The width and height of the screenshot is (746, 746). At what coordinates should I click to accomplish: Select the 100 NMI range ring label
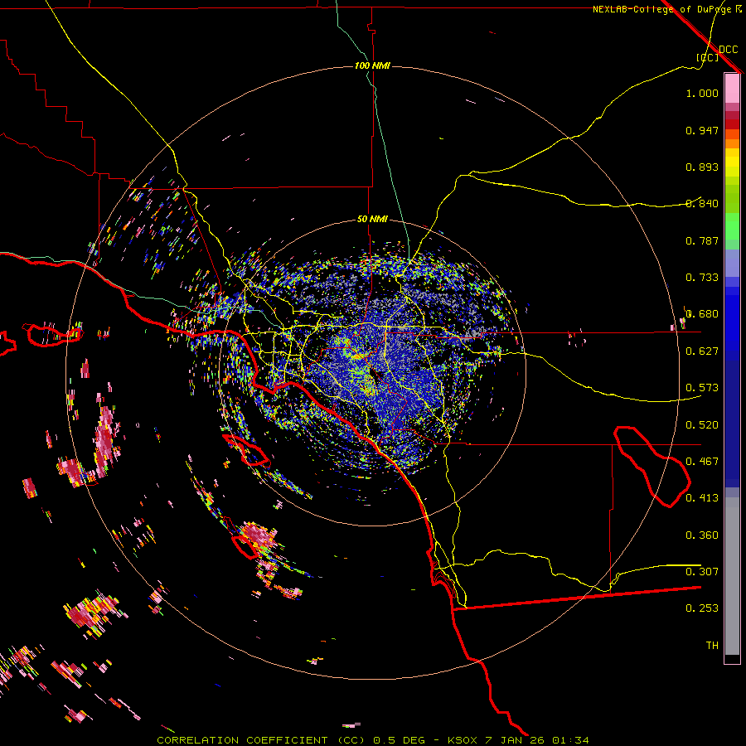(372, 65)
